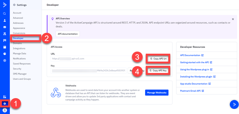Click the API Overview lightbulb icon
The image size is (239, 114).
click(x=52, y=19)
